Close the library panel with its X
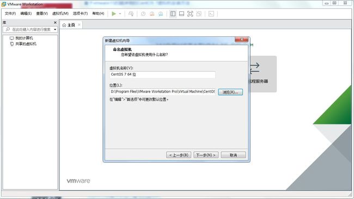Viewport: 354px width, 199px height. [x=55, y=22]
